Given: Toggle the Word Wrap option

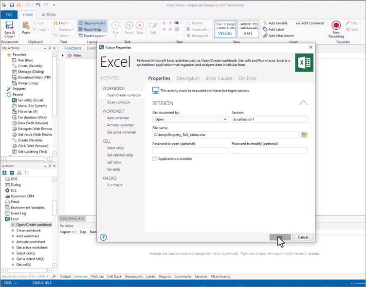Looking at the screenshot, I should [x=90, y=29].
